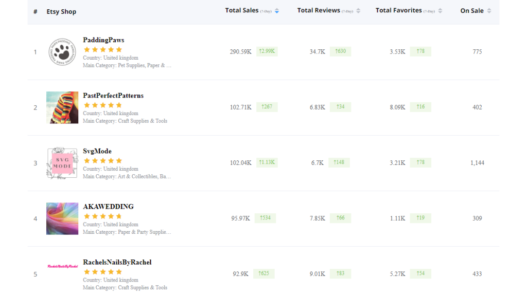Image resolution: width=527 pixels, height=296 pixels.
Task: Click PaddingPaws reviews increase badge 630
Action: tap(340, 51)
